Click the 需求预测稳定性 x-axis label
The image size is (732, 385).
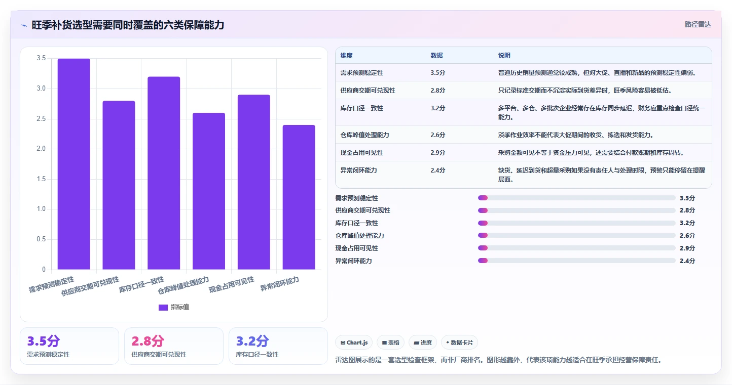[52, 285]
